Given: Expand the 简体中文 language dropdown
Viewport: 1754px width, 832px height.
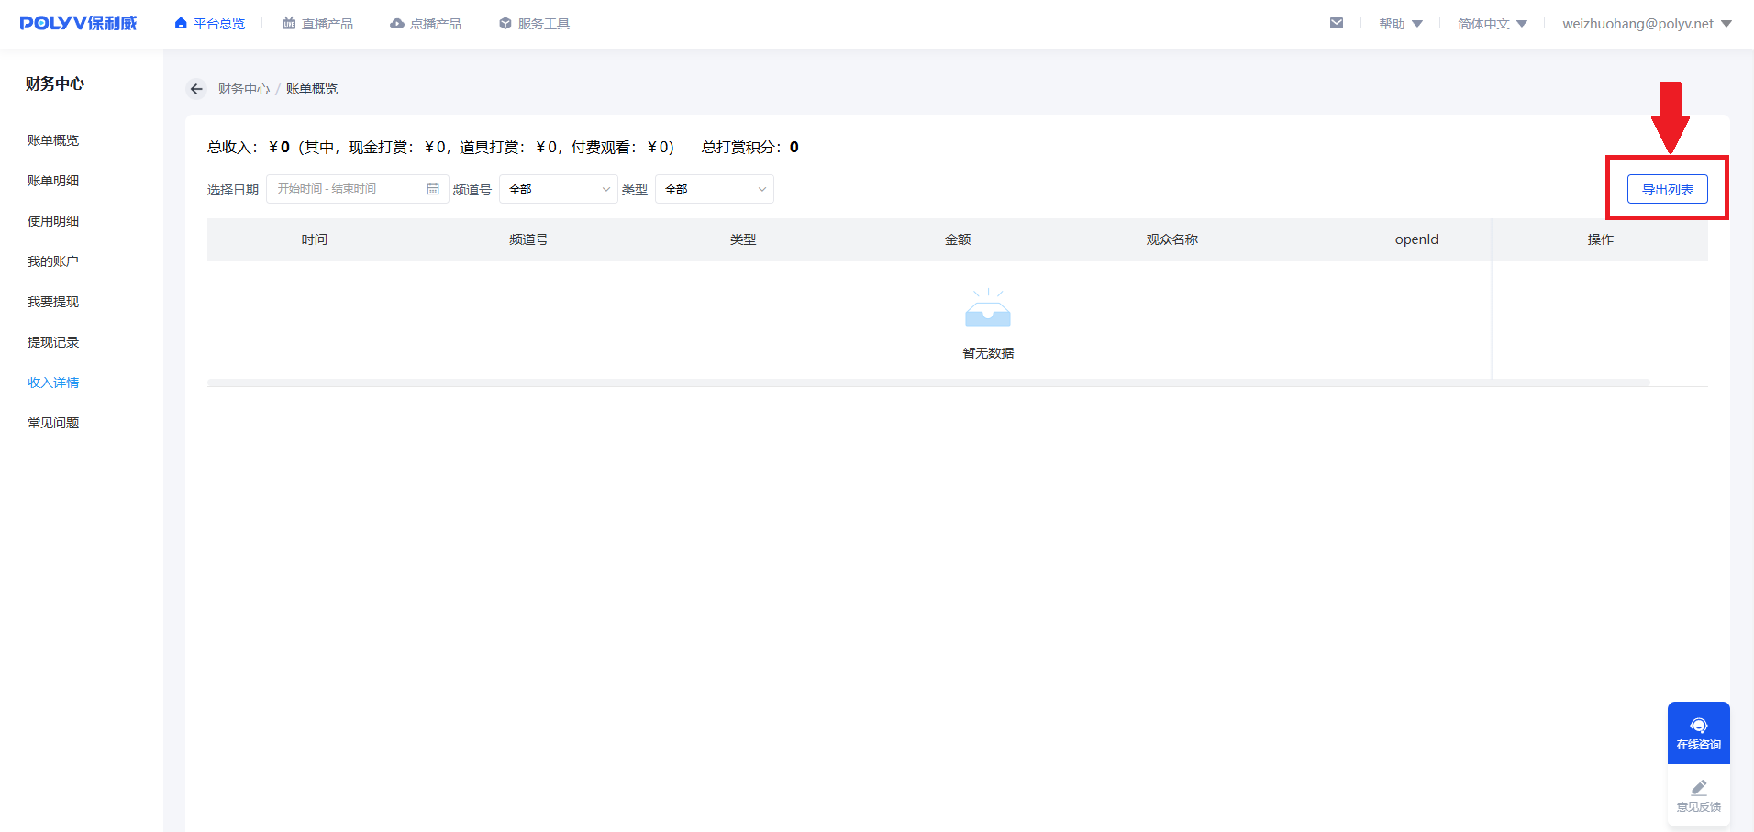Looking at the screenshot, I should coord(1493,24).
